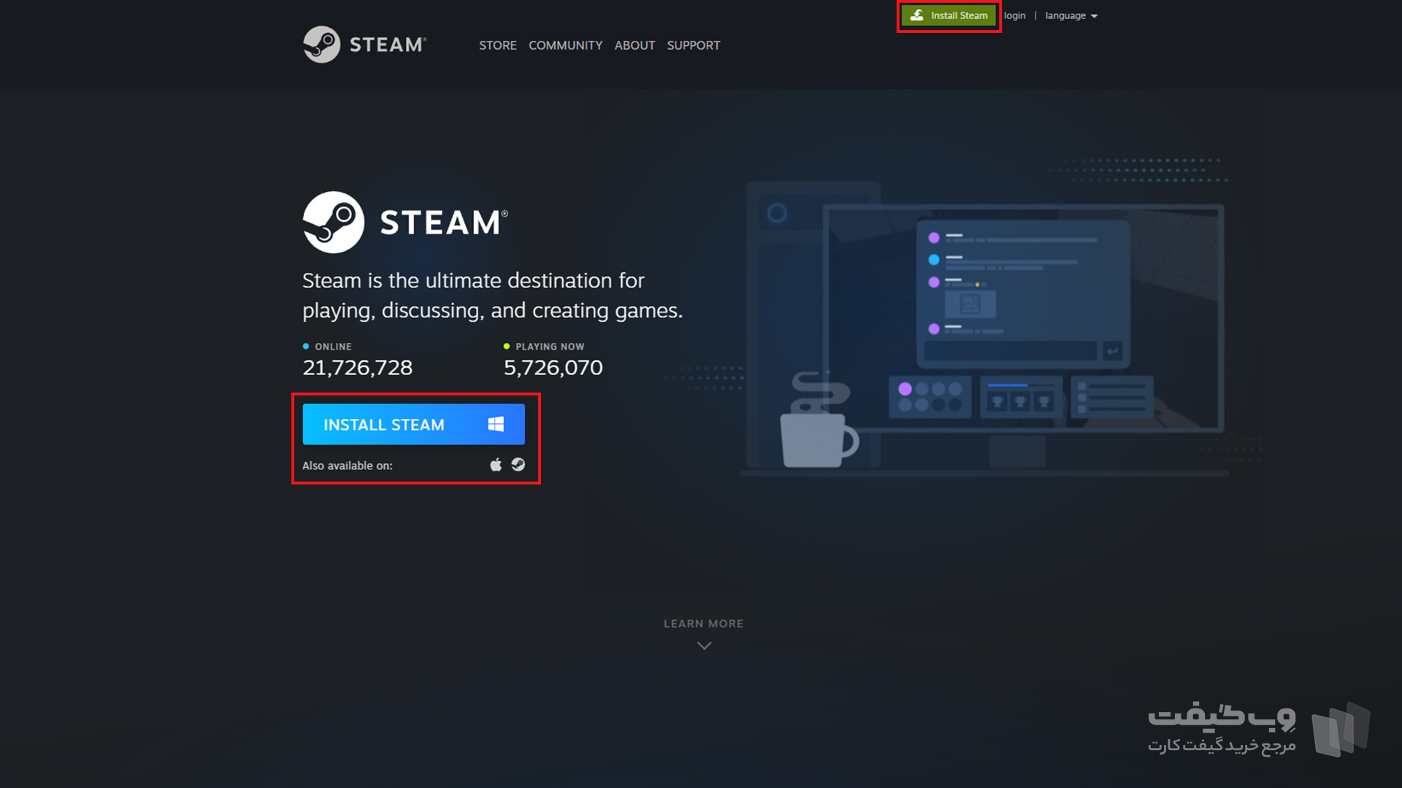Screen dimensions: 1402x788
Task: Select the Apple macOS download icon
Action: coord(496,465)
